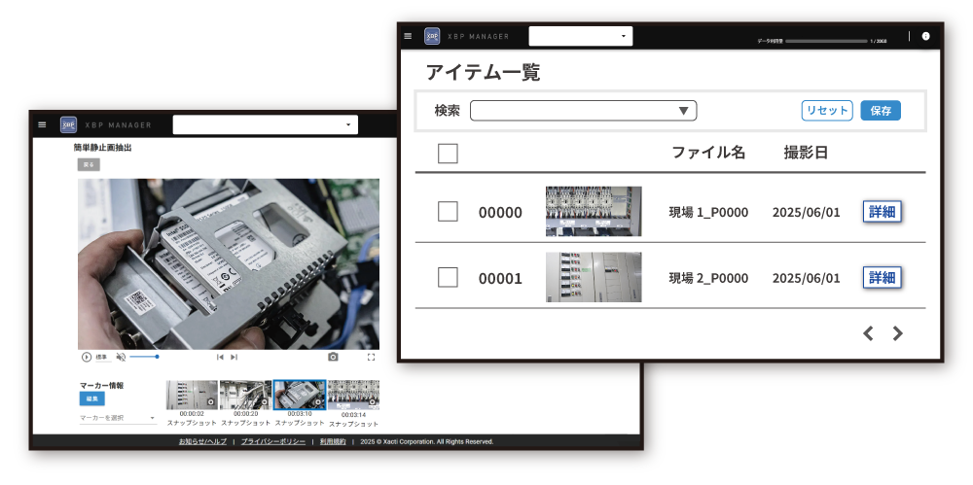Skip to the next marker in player
This screenshot has width=973, height=485.
[x=234, y=358]
